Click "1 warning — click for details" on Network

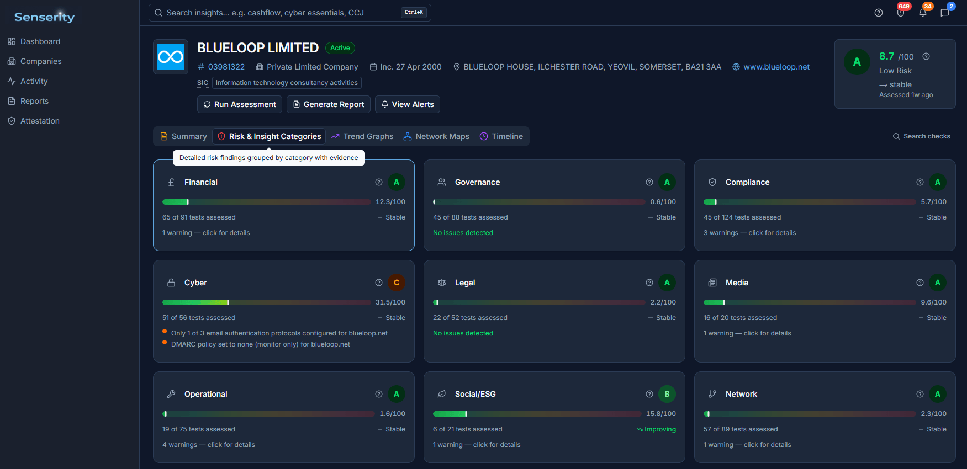[747, 445]
